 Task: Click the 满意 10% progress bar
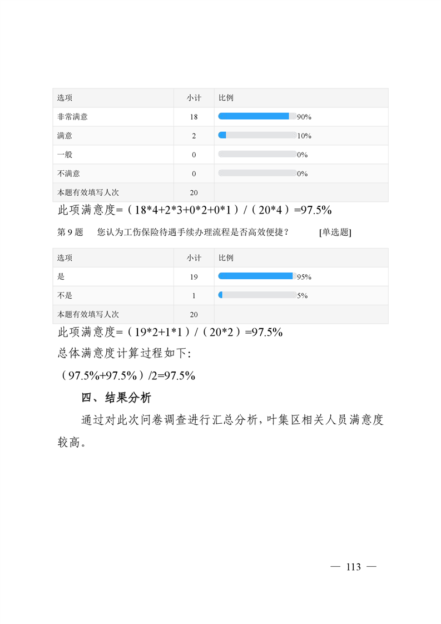(257, 135)
